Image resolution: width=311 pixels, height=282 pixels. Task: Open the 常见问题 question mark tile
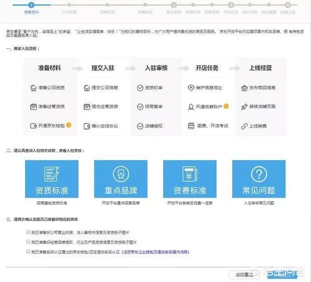pyautogui.click(x=258, y=179)
